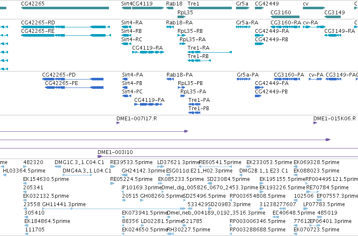Click the CG3149 gene feature

click(x=333, y=17)
